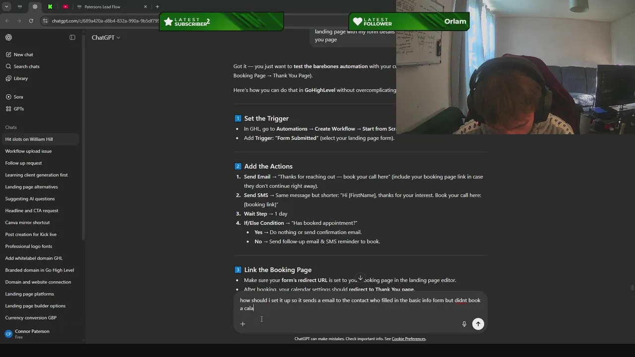635x357 pixels.
Task: Reload the page in the browser
Action: click(x=31, y=21)
